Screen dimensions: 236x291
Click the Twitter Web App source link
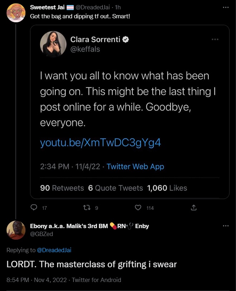point(135,166)
